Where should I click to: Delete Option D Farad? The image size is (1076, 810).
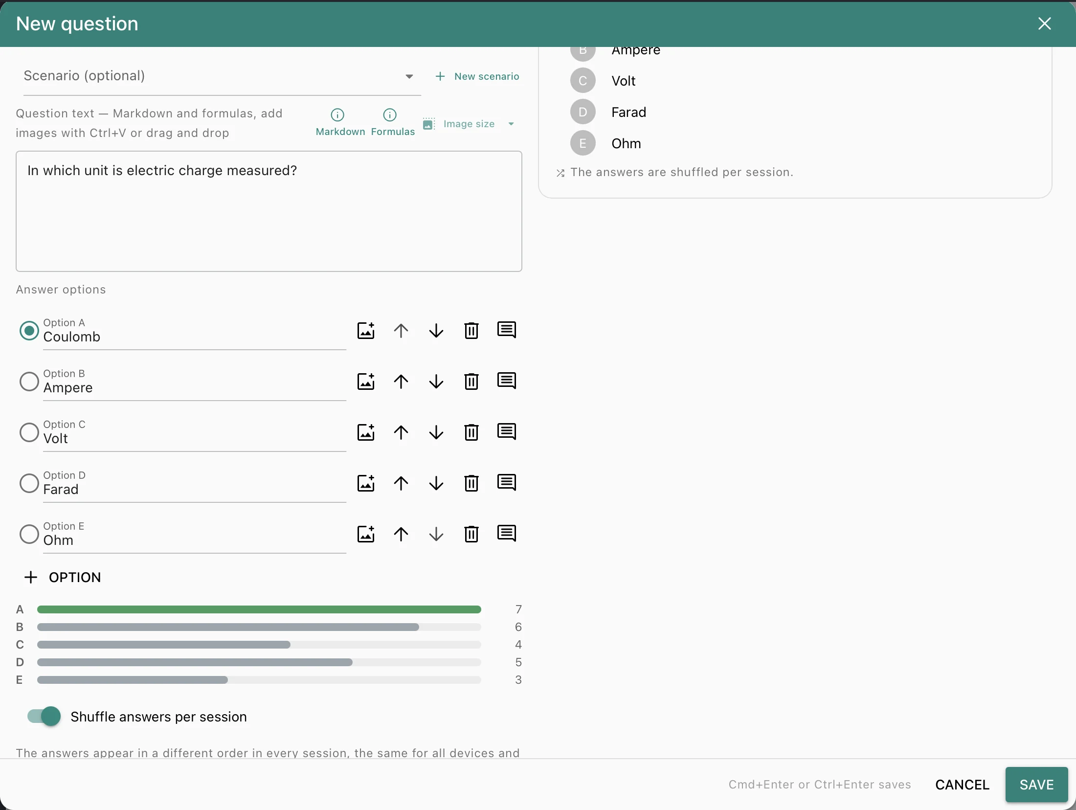click(471, 483)
